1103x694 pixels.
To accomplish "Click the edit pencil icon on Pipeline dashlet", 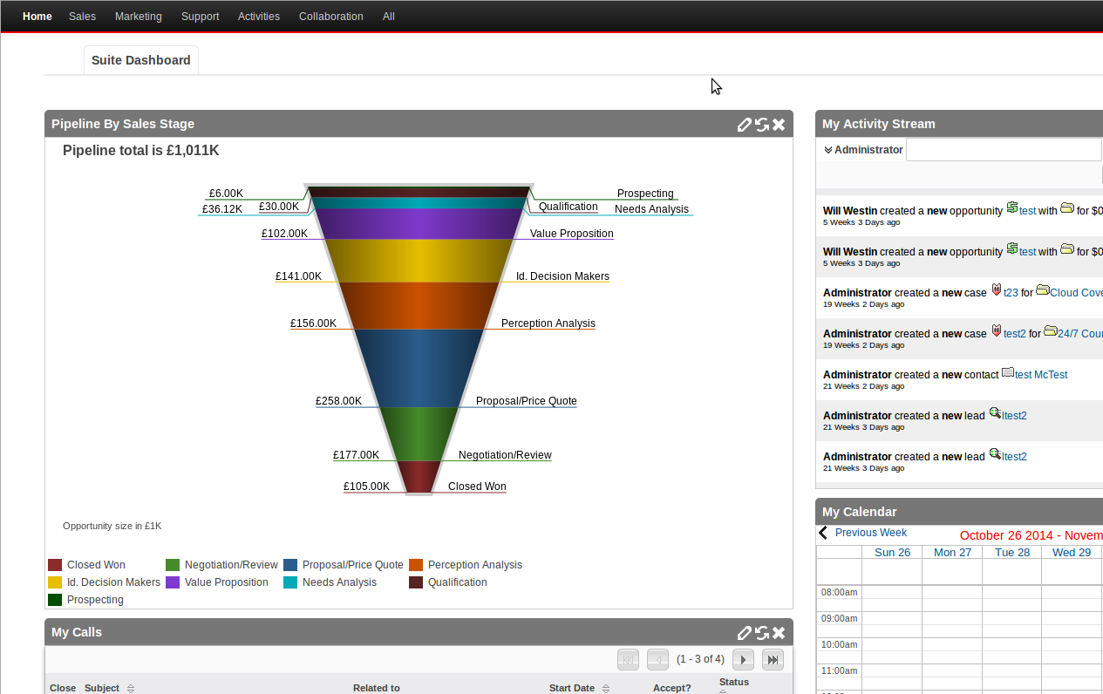I will tap(744, 125).
